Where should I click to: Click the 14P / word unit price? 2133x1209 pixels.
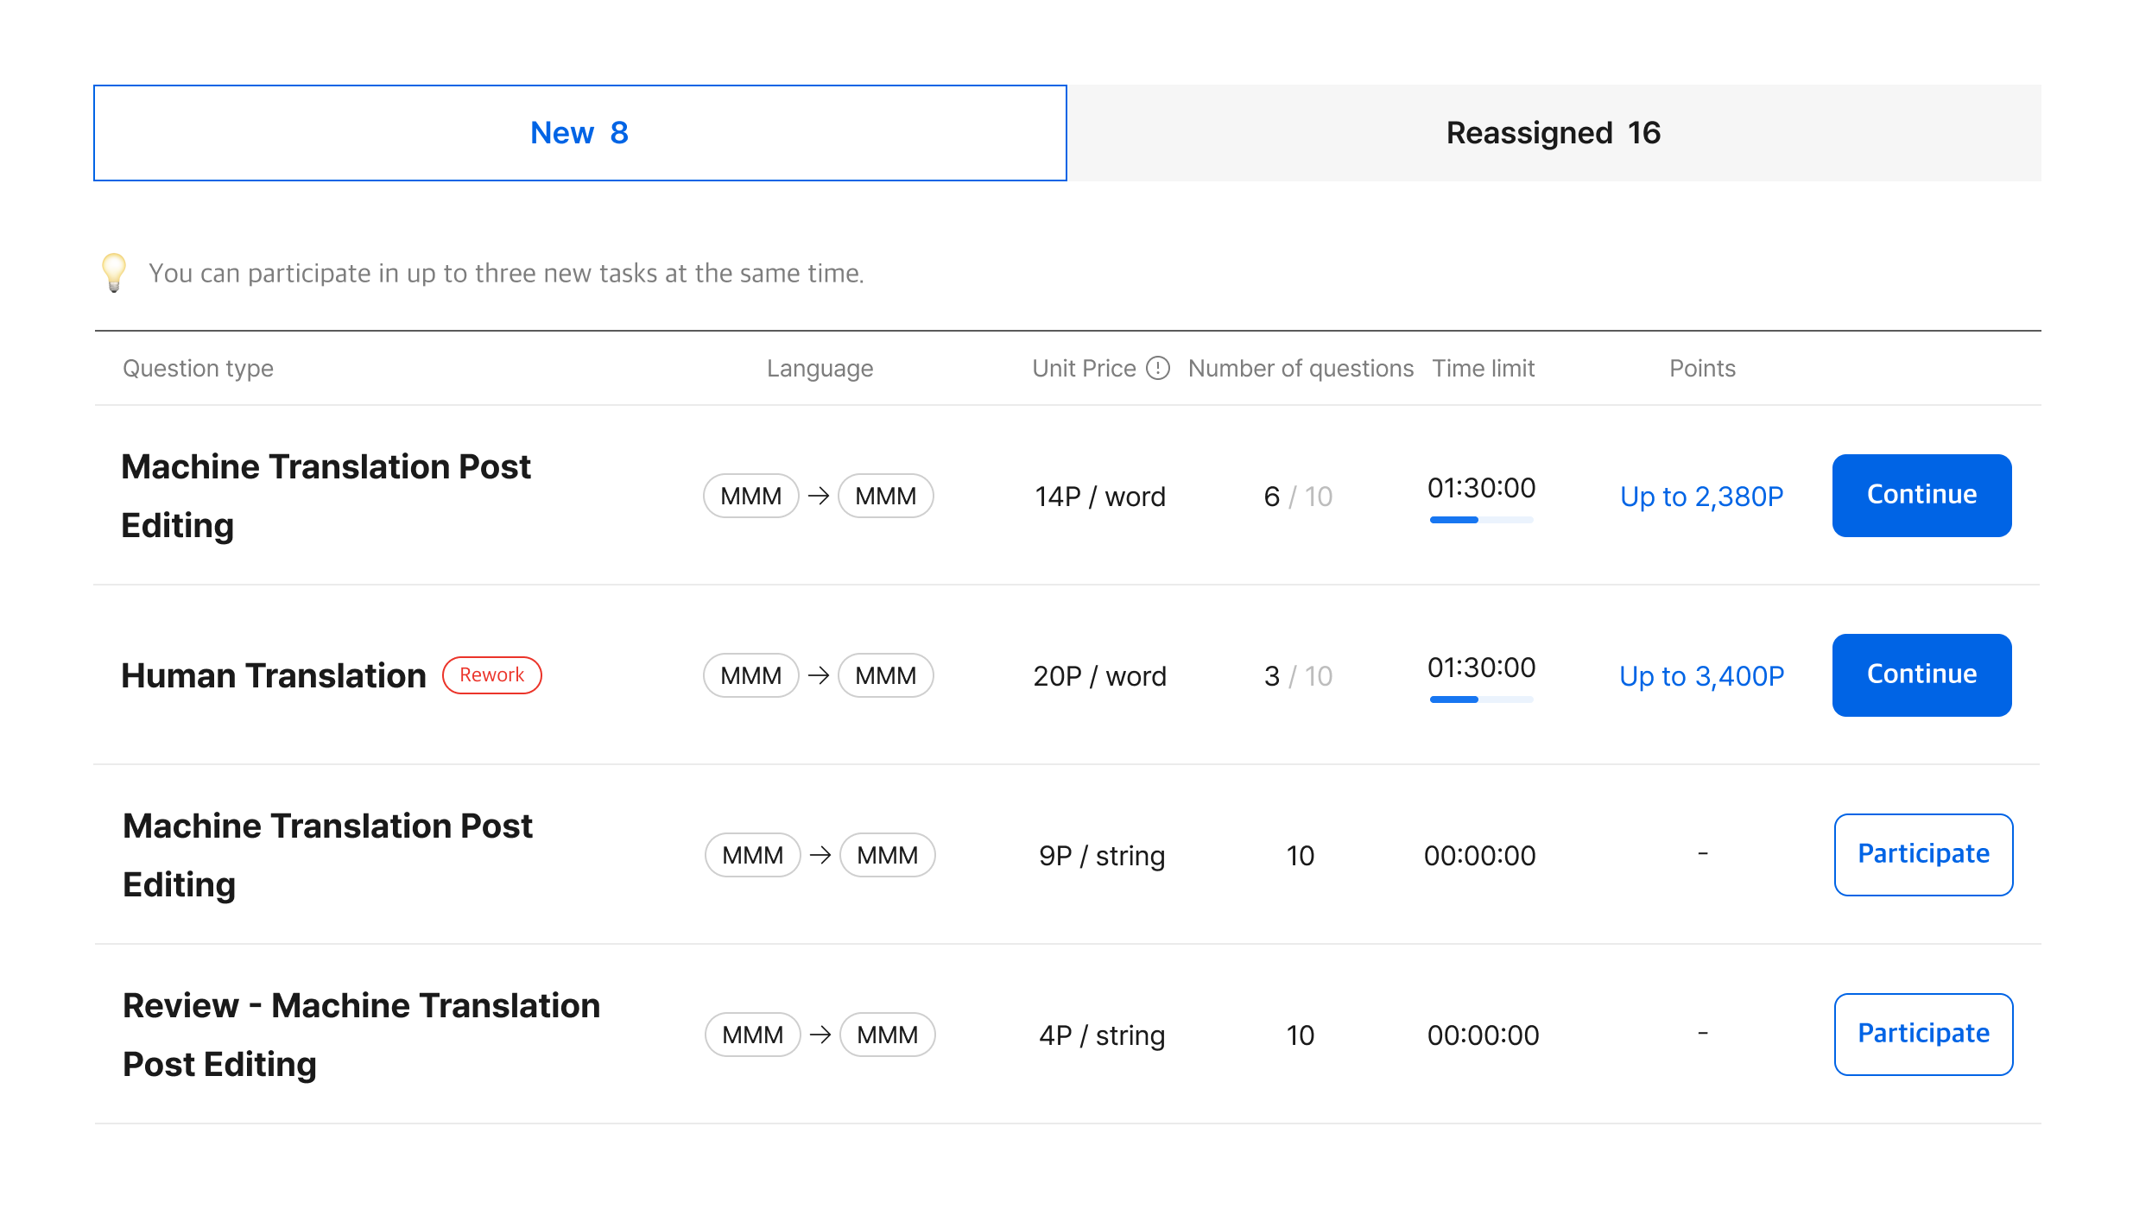[1100, 496]
